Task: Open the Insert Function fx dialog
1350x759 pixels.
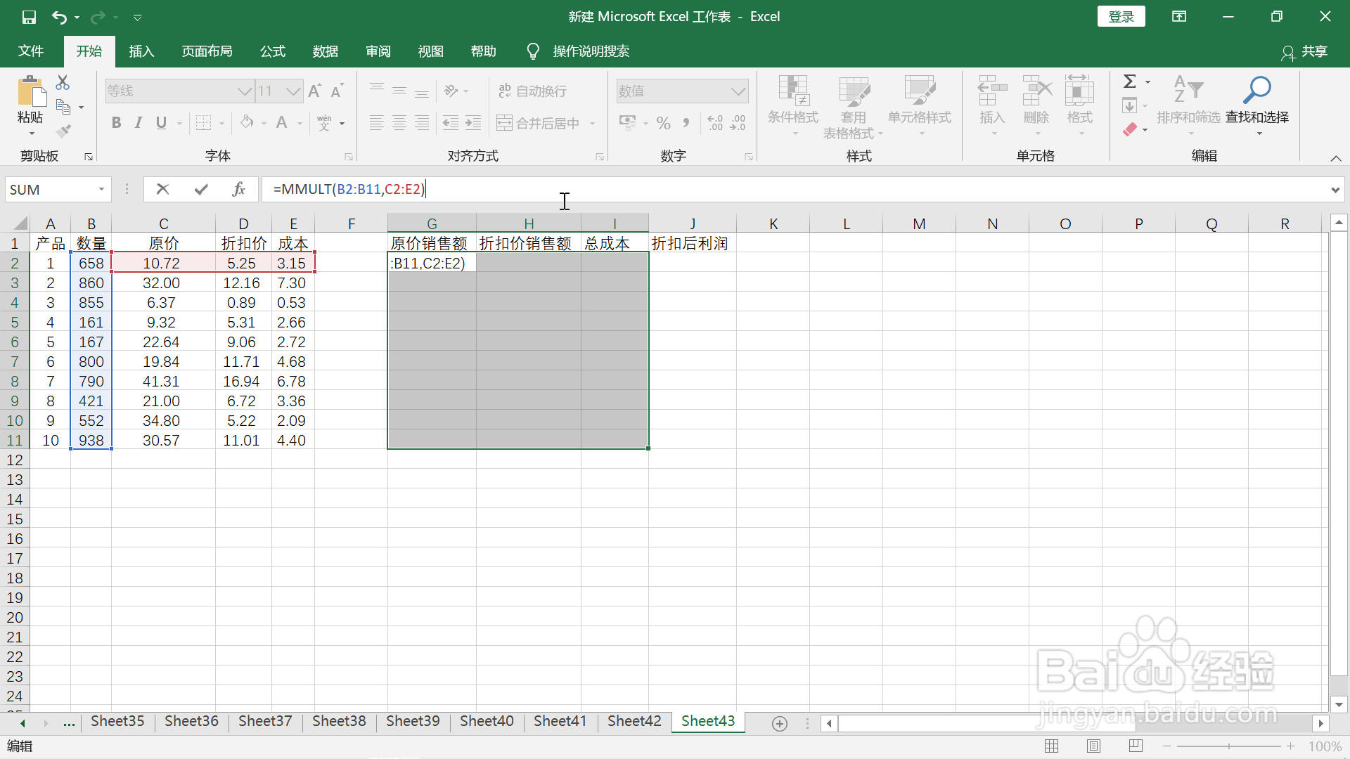Action: [x=238, y=189]
